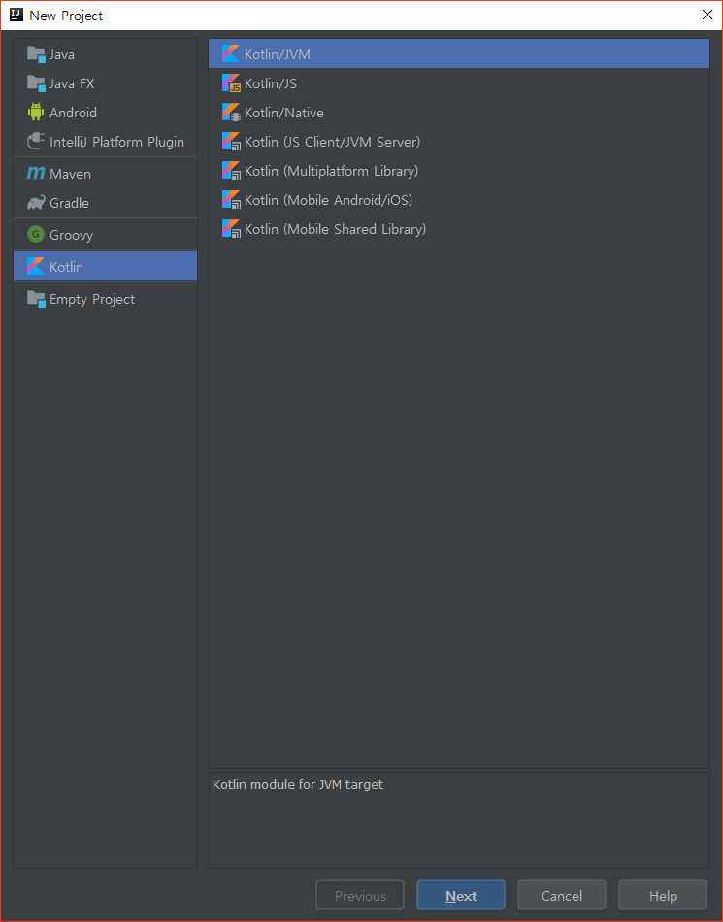The image size is (723, 922).
Task: Select Kotlin (Mobile Android/iOS) template
Action: [459, 199]
